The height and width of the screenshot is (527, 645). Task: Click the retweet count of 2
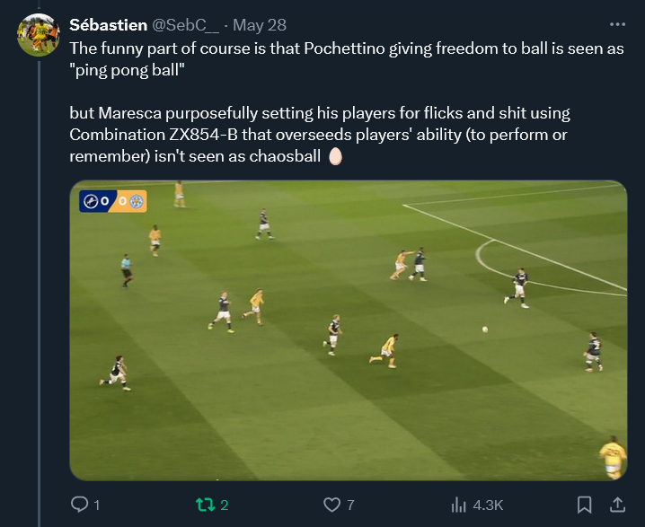(x=225, y=505)
